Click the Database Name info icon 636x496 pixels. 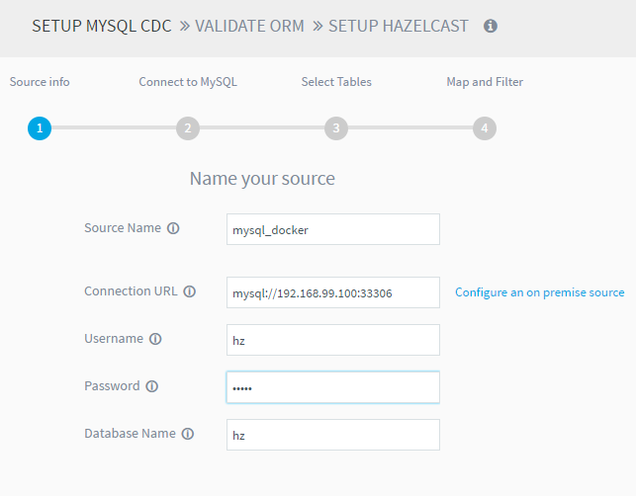[x=188, y=434]
